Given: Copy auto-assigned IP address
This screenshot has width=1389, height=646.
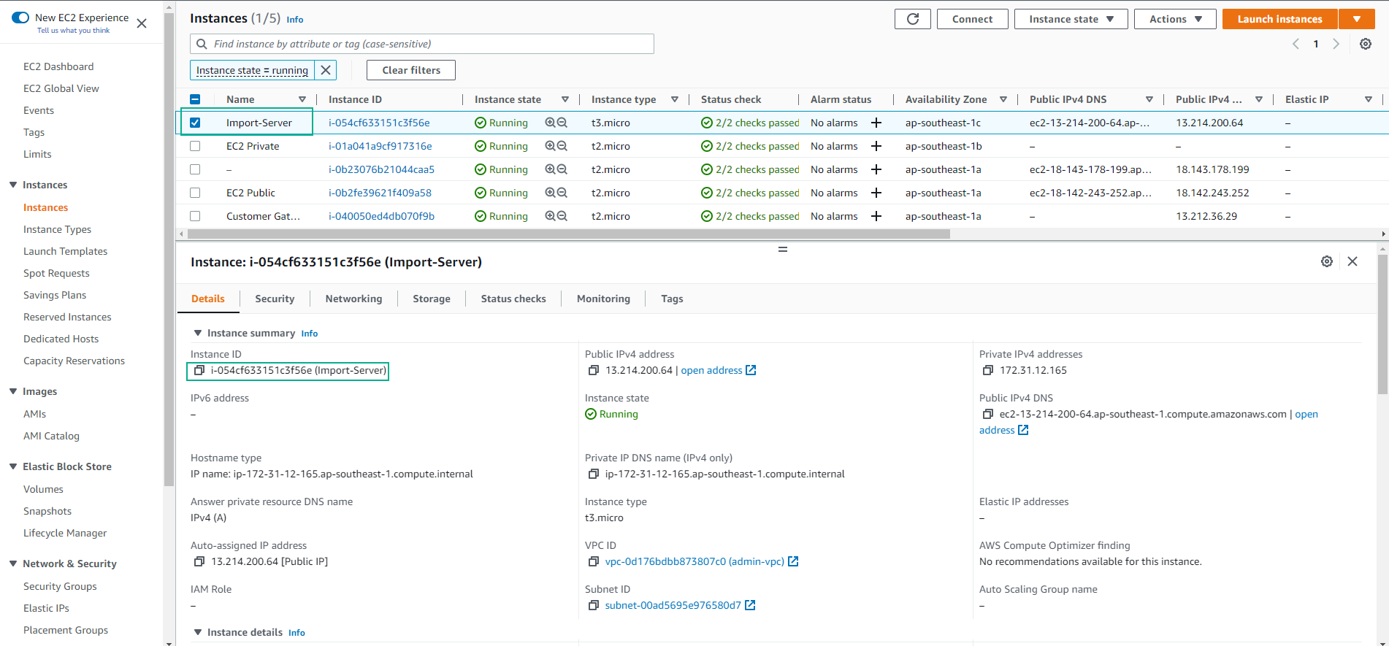Looking at the screenshot, I should click(199, 561).
